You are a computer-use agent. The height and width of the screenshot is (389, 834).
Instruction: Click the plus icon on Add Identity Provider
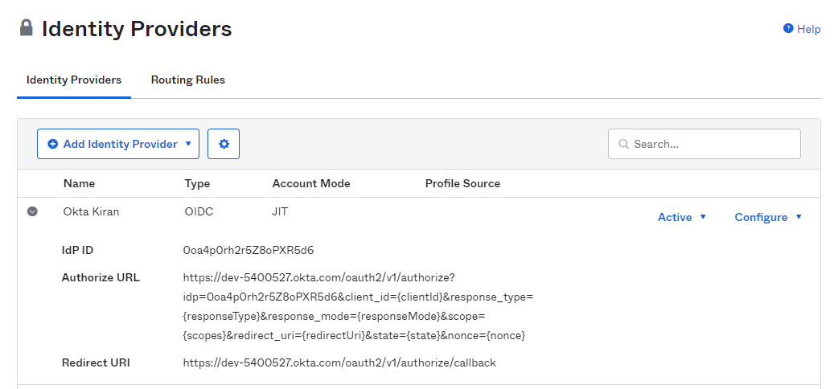click(x=53, y=144)
